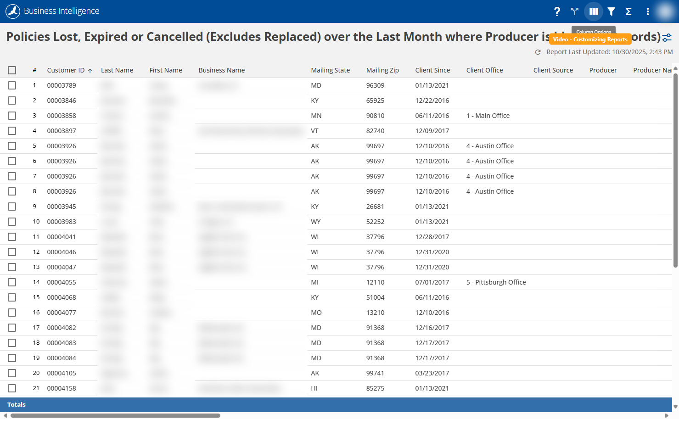
Task: Check the box for customer 00003846
Action: [12, 101]
